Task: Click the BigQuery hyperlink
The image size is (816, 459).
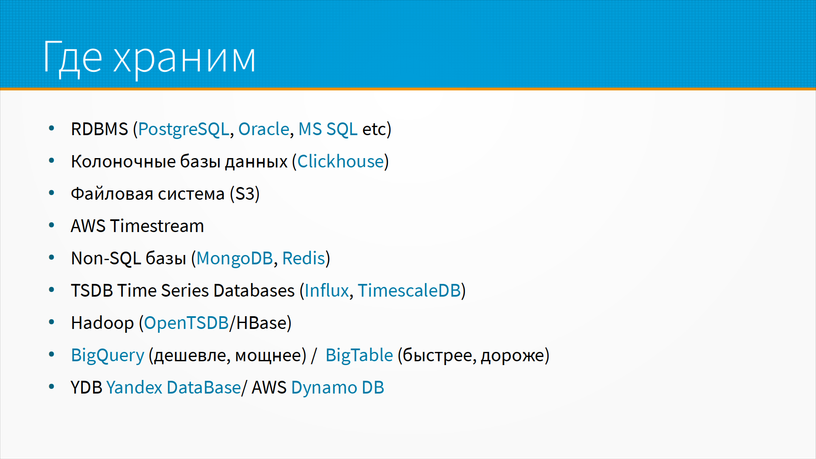Action: tap(108, 355)
